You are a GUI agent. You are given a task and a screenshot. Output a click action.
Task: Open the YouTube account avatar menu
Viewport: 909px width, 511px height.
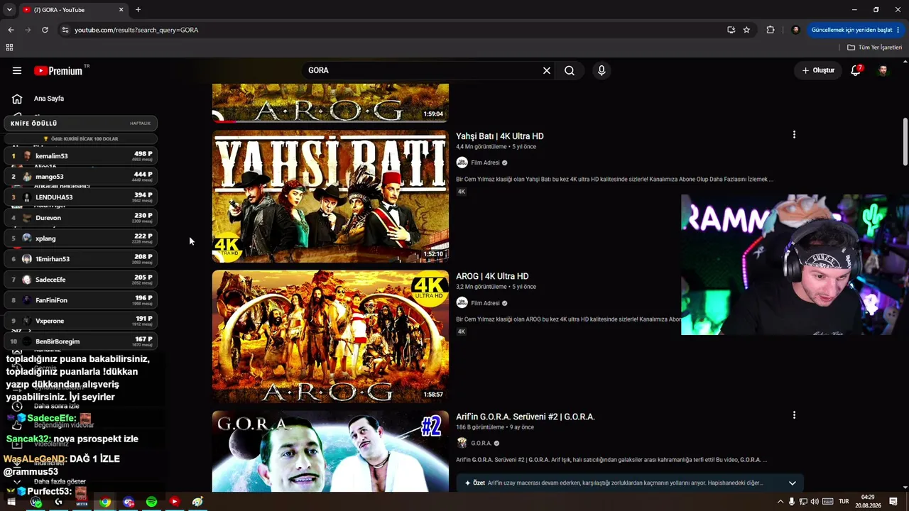(883, 70)
